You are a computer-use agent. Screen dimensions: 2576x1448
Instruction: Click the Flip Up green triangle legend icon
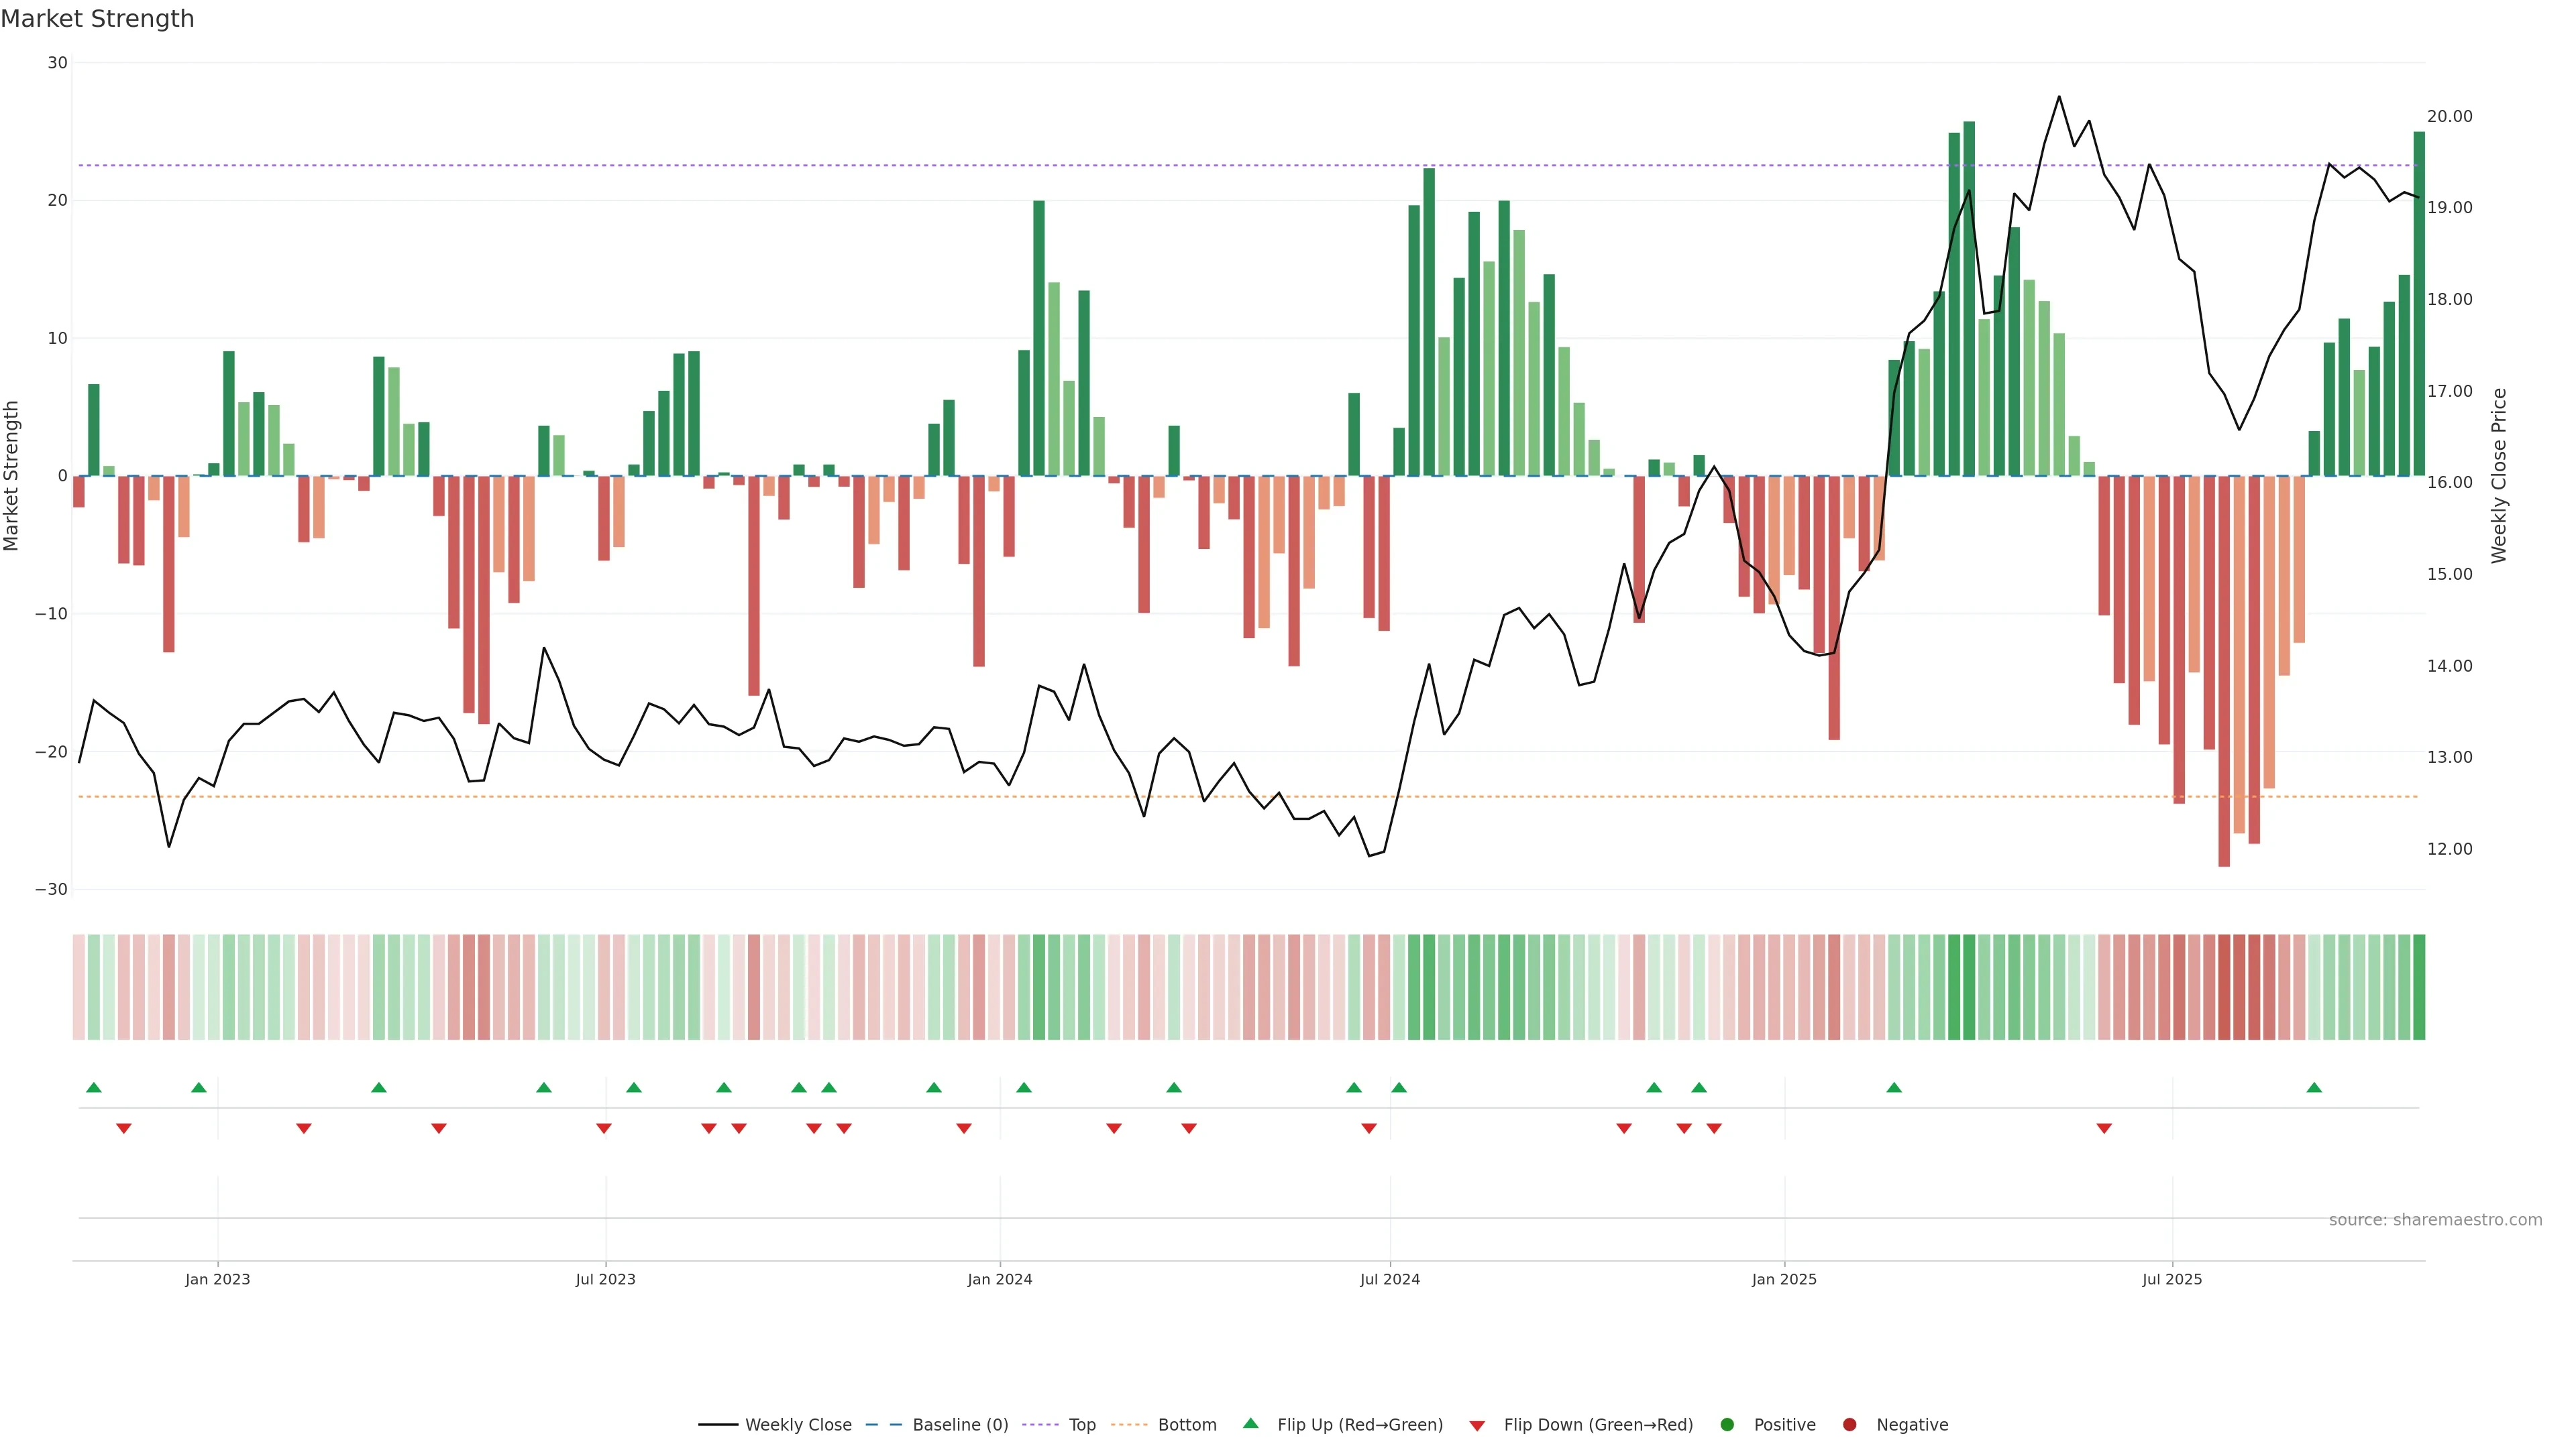(1250, 1424)
